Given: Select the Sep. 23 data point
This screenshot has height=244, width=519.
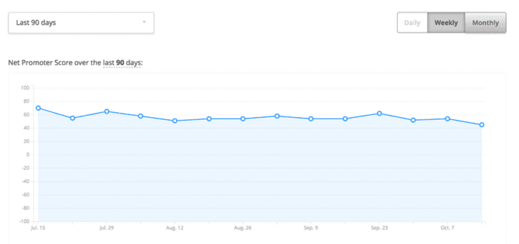Looking at the screenshot, I should tap(379, 113).
